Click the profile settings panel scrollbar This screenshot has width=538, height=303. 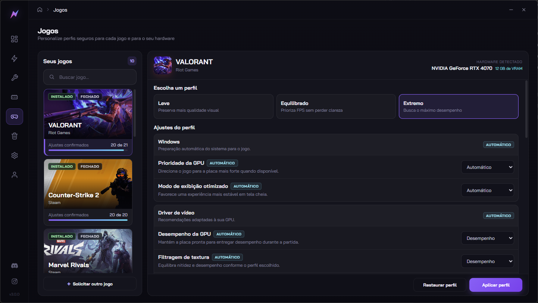526,109
